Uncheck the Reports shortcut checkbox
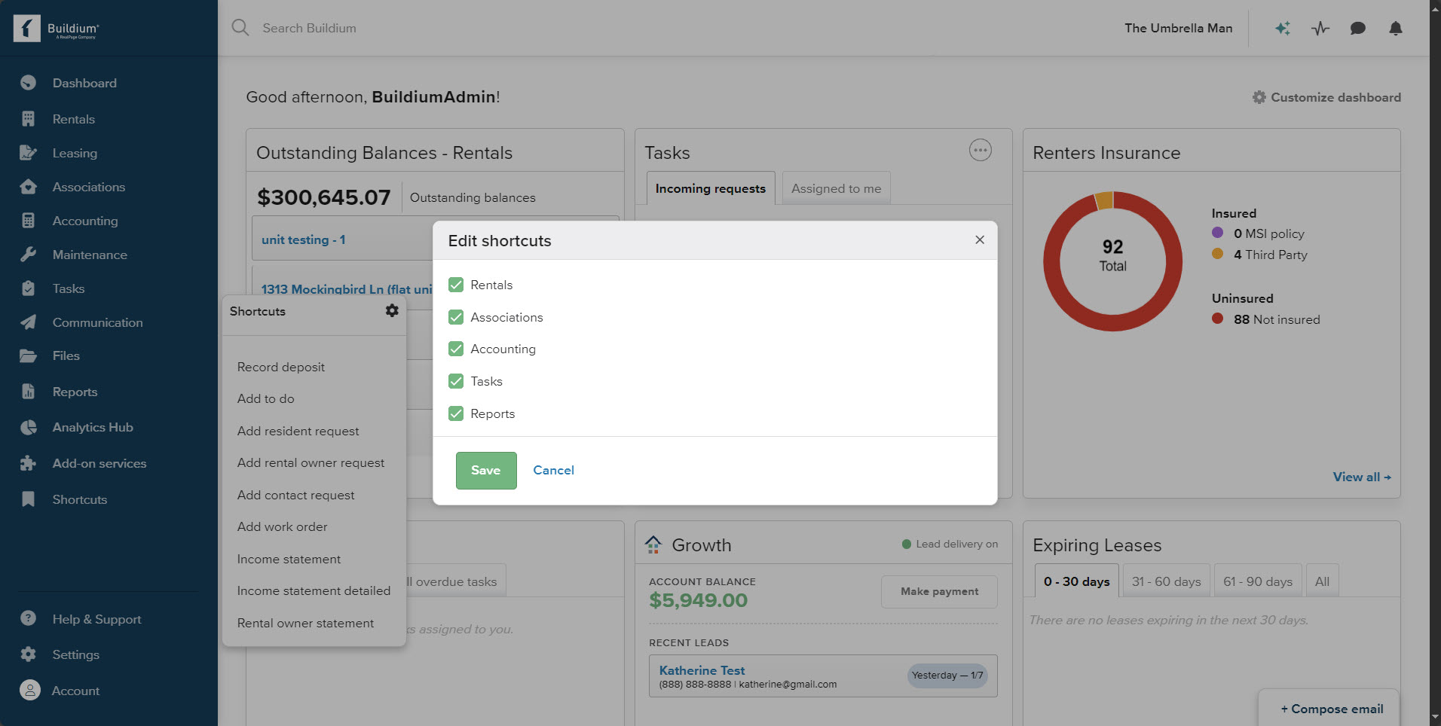Image resolution: width=1441 pixels, height=726 pixels. tap(456, 413)
